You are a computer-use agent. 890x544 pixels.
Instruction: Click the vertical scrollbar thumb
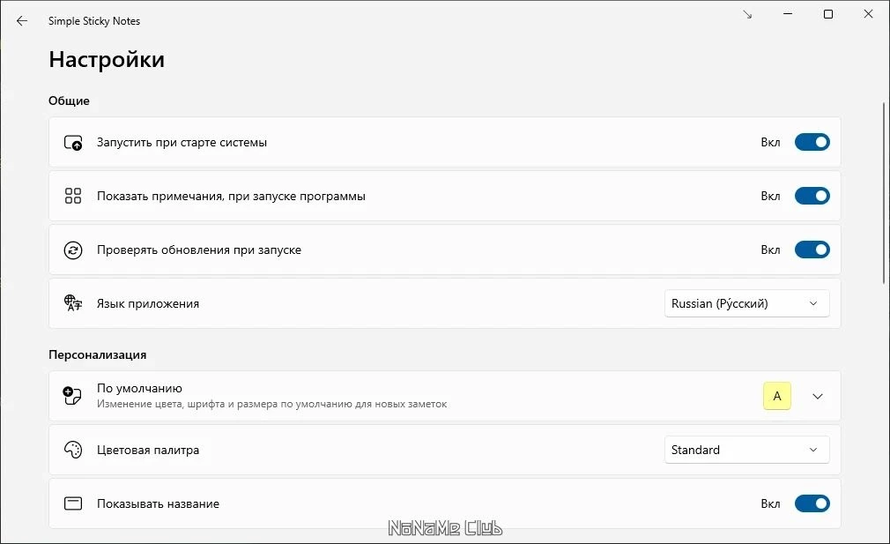[x=885, y=193]
